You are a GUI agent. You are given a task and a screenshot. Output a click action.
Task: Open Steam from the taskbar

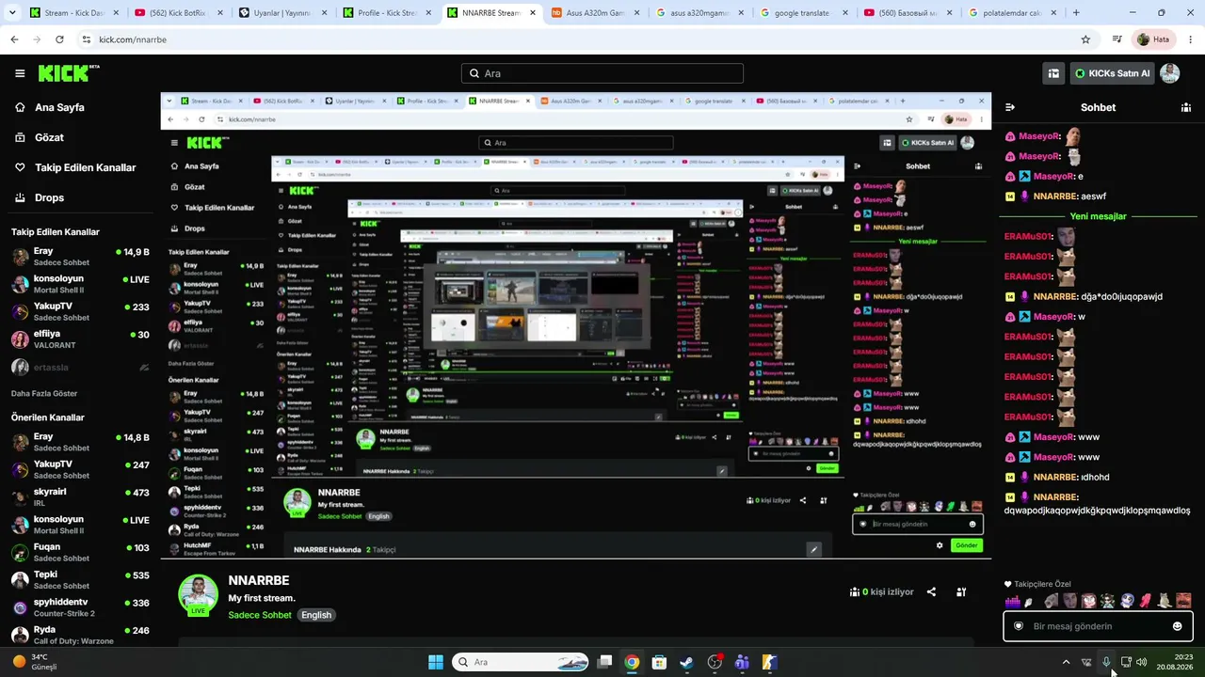click(686, 662)
